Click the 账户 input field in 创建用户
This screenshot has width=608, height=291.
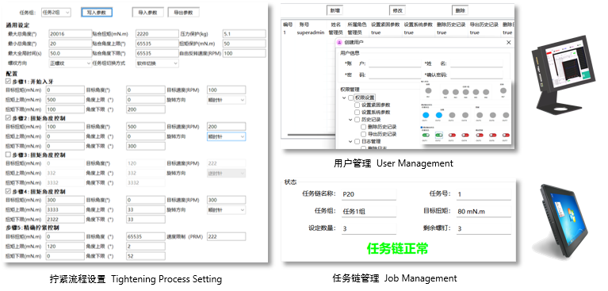394,63
